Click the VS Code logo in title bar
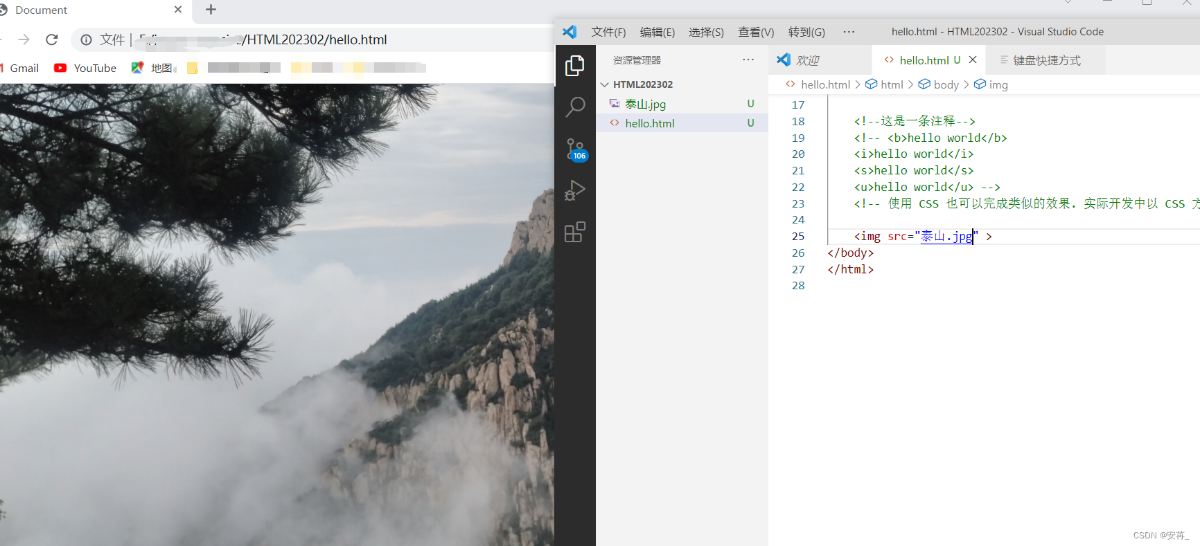 tap(570, 32)
